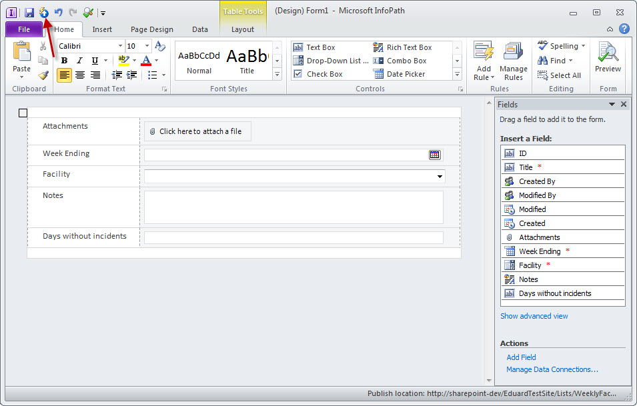Image resolution: width=637 pixels, height=406 pixels.
Task: Select Align Text Left
Action: pyautogui.click(x=64, y=75)
